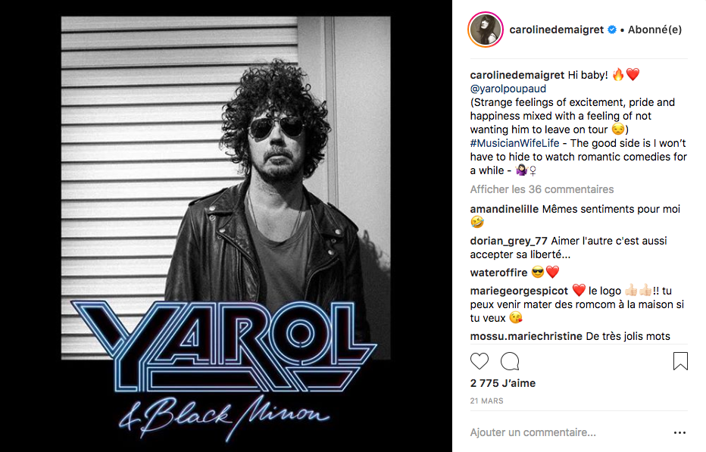
Task: Focus the Ajouter un commentaire field
Action: tap(567, 432)
